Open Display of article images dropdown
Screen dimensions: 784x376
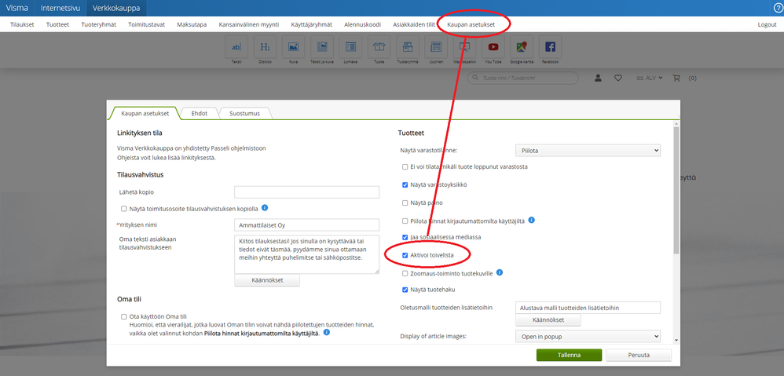click(588, 337)
